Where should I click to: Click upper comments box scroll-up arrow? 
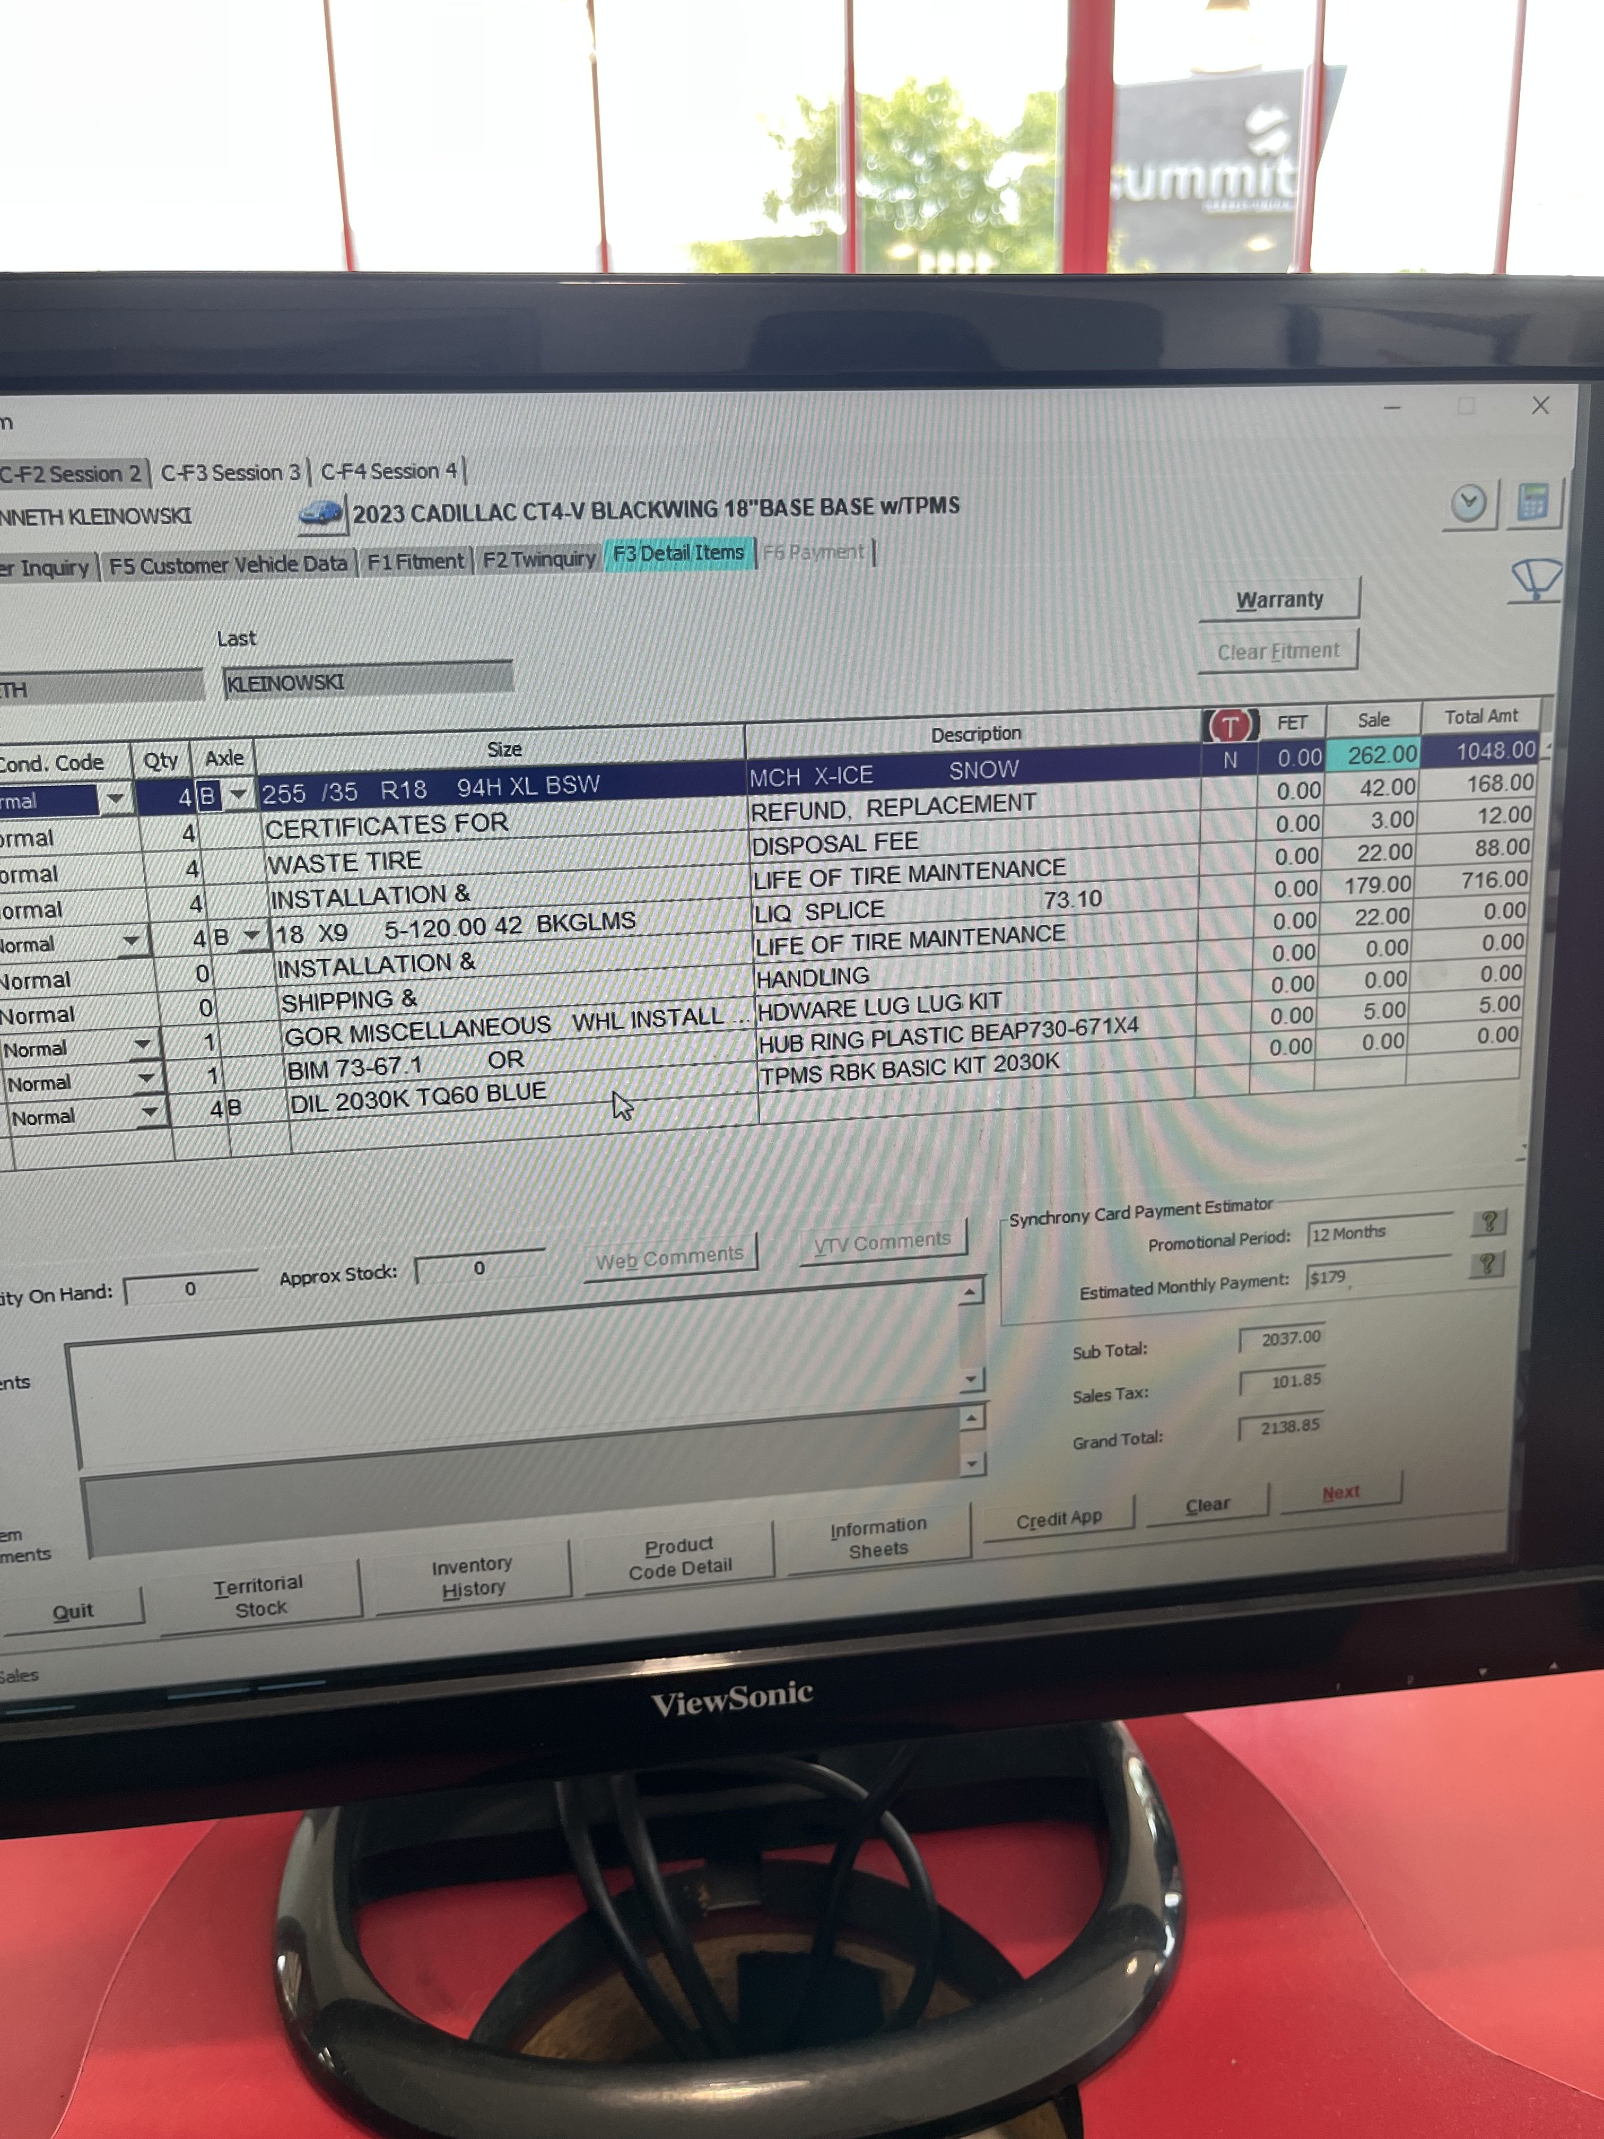click(971, 1292)
